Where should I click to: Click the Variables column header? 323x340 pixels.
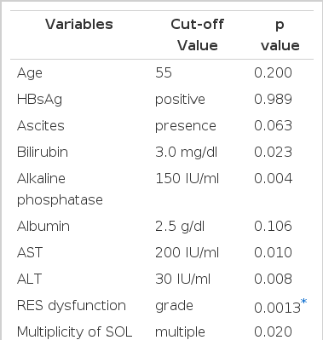pos(79,24)
